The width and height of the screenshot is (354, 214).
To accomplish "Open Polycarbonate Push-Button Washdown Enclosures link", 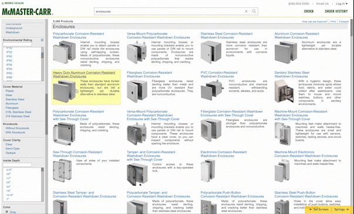I will (x=232, y=195).
